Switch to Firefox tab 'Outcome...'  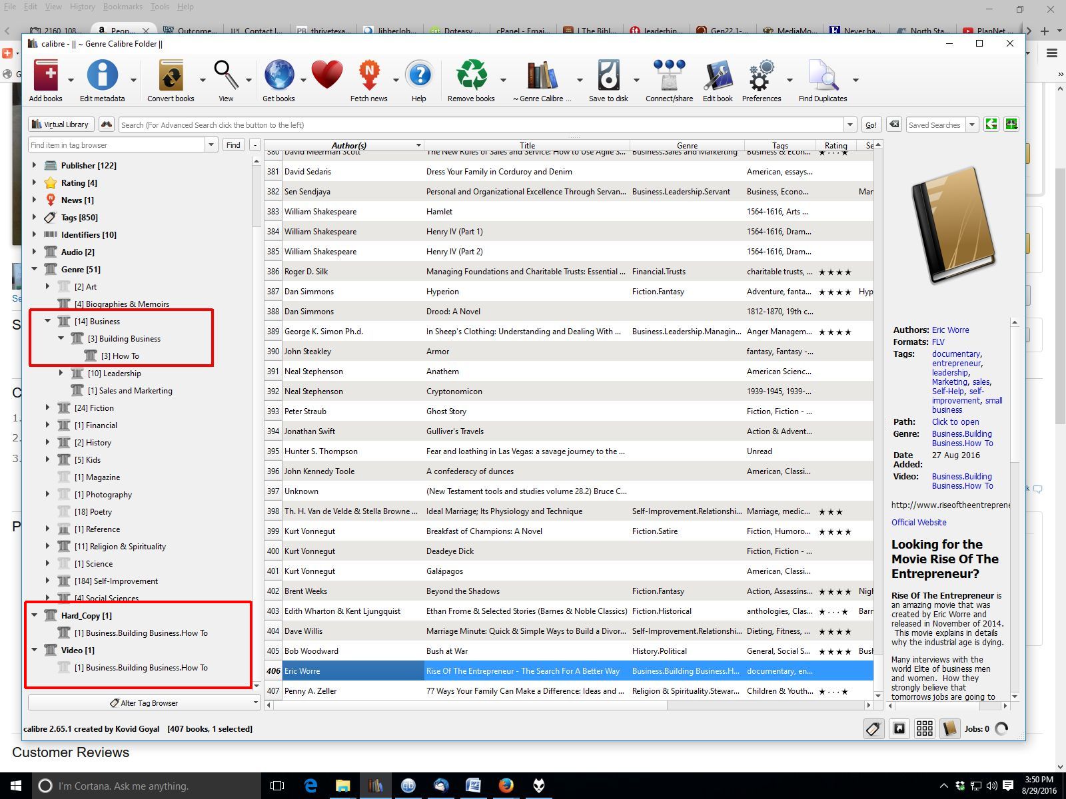[191, 30]
